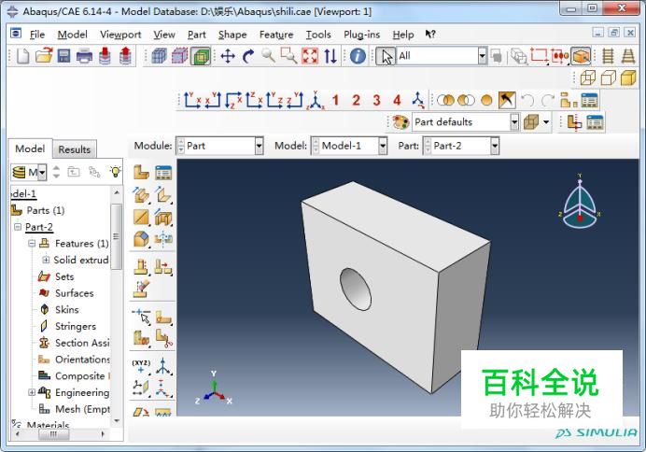The image size is (646, 452).
Task: Expand the Engineering Features node
Action: (x=32, y=392)
